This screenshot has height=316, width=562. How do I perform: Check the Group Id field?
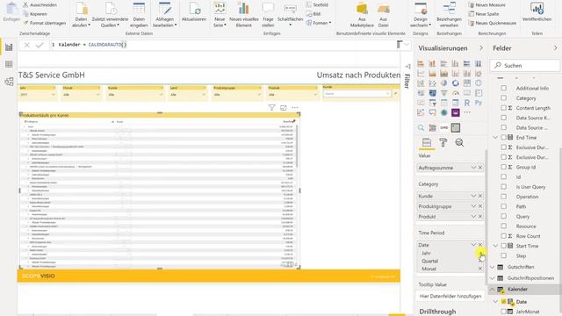click(x=503, y=167)
